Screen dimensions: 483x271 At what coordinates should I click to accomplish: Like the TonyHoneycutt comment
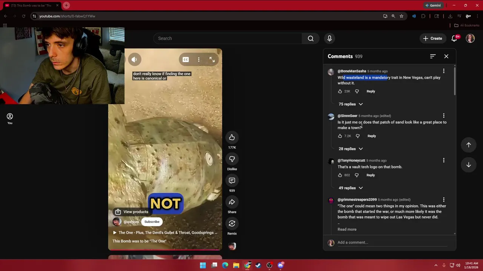coord(340,175)
